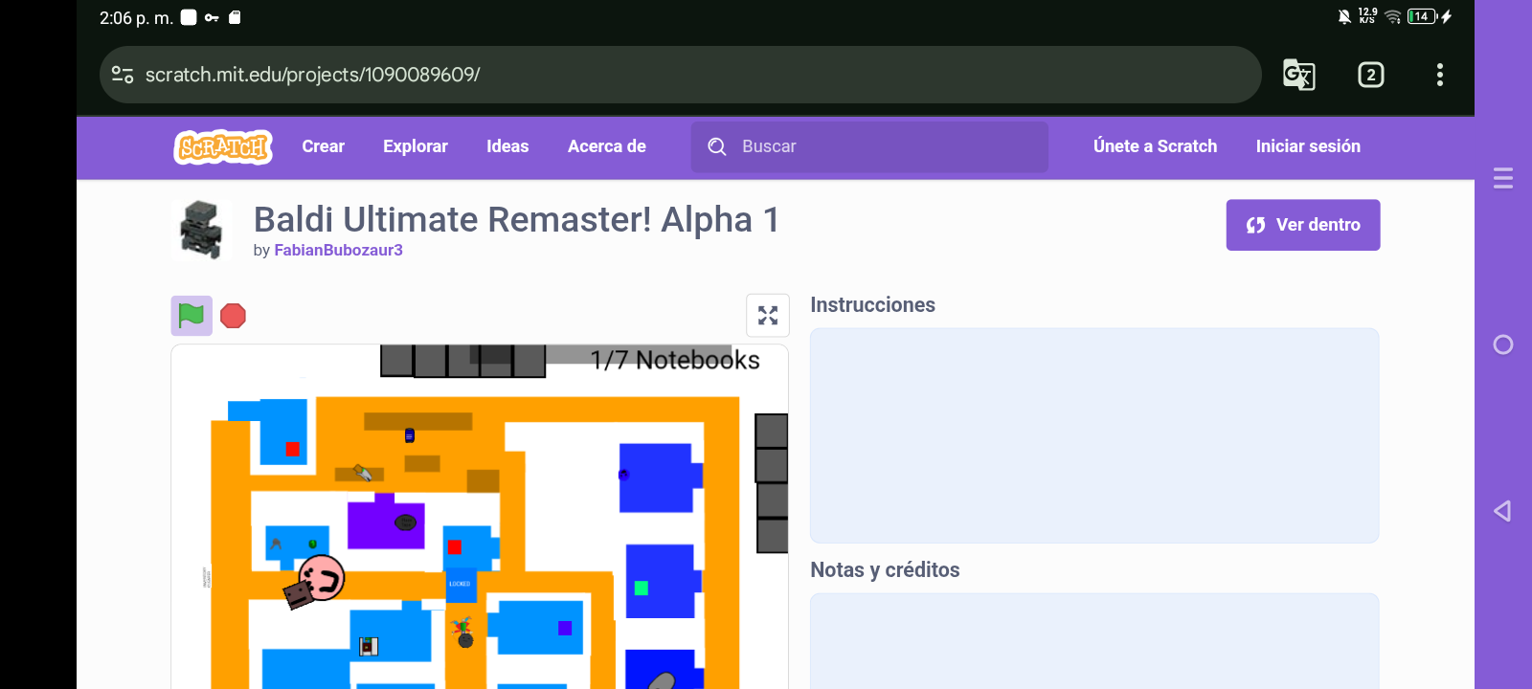Screen dimensions: 1532x689
Task: Focus the Buscar search field
Action: tap(869, 146)
